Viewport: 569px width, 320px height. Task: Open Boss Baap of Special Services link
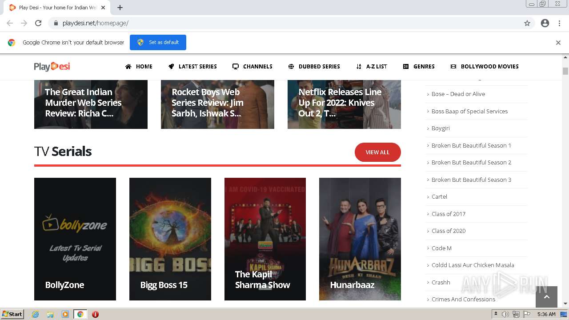coord(469,111)
